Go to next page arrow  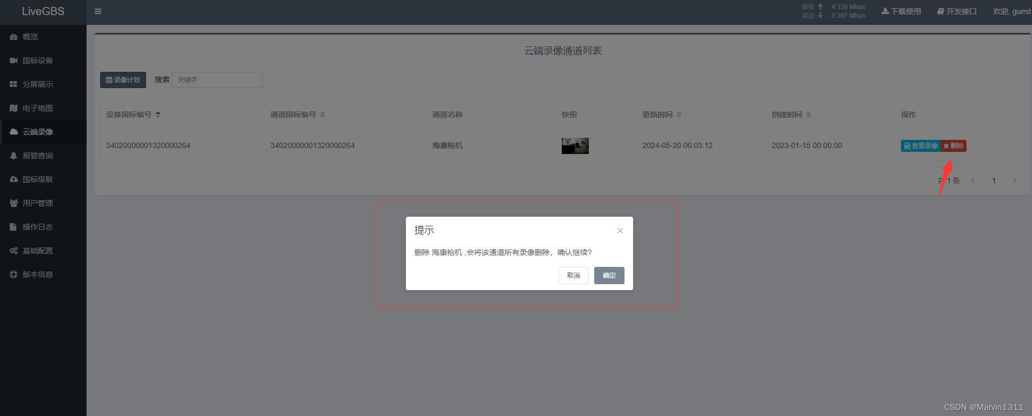tap(1015, 181)
